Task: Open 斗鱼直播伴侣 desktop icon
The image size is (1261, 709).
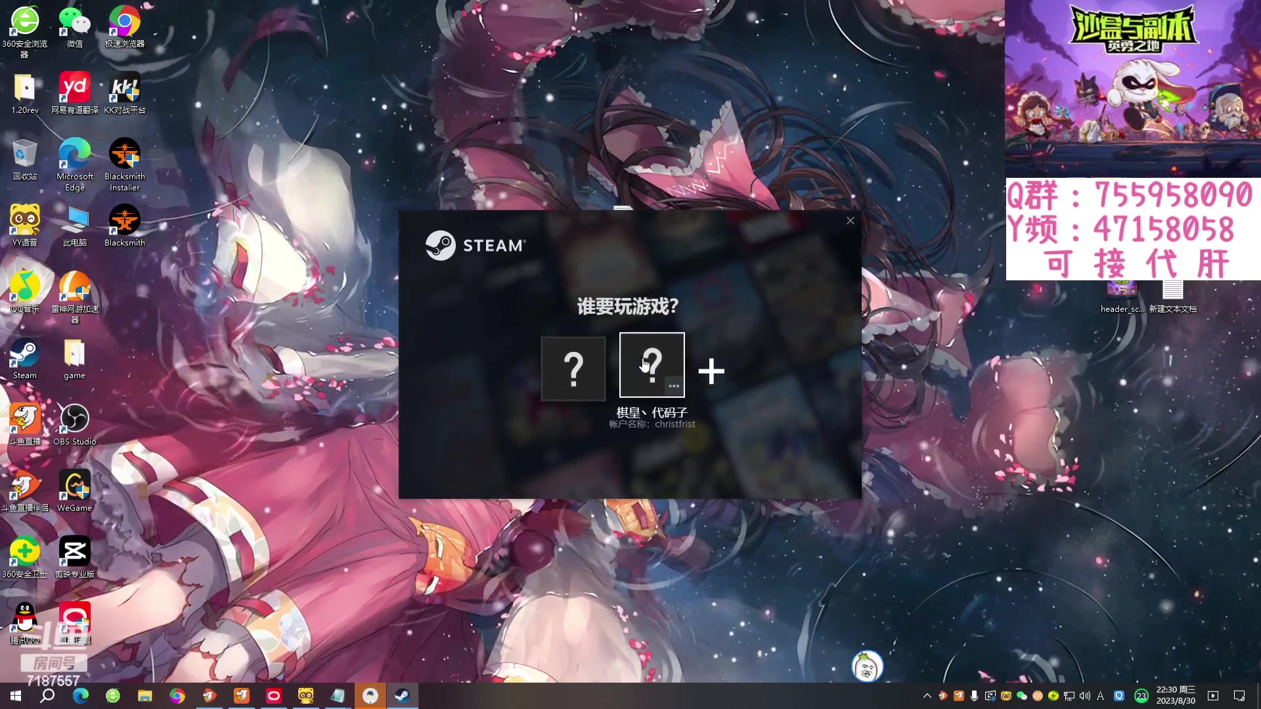Action: pyautogui.click(x=25, y=492)
